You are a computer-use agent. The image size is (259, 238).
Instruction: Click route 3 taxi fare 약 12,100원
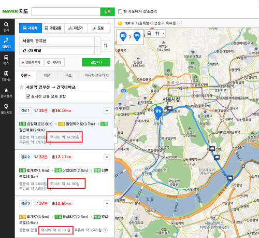tap(55, 230)
